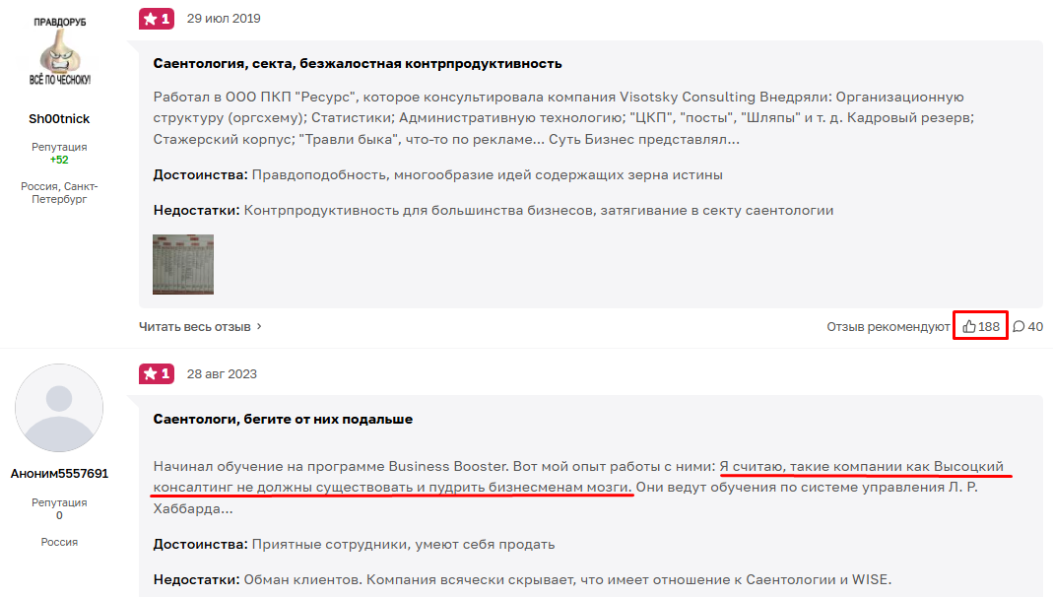Click the 1-star rating badge dated 29 июл 2019
Screen dimensions: 1053x597
tap(157, 19)
